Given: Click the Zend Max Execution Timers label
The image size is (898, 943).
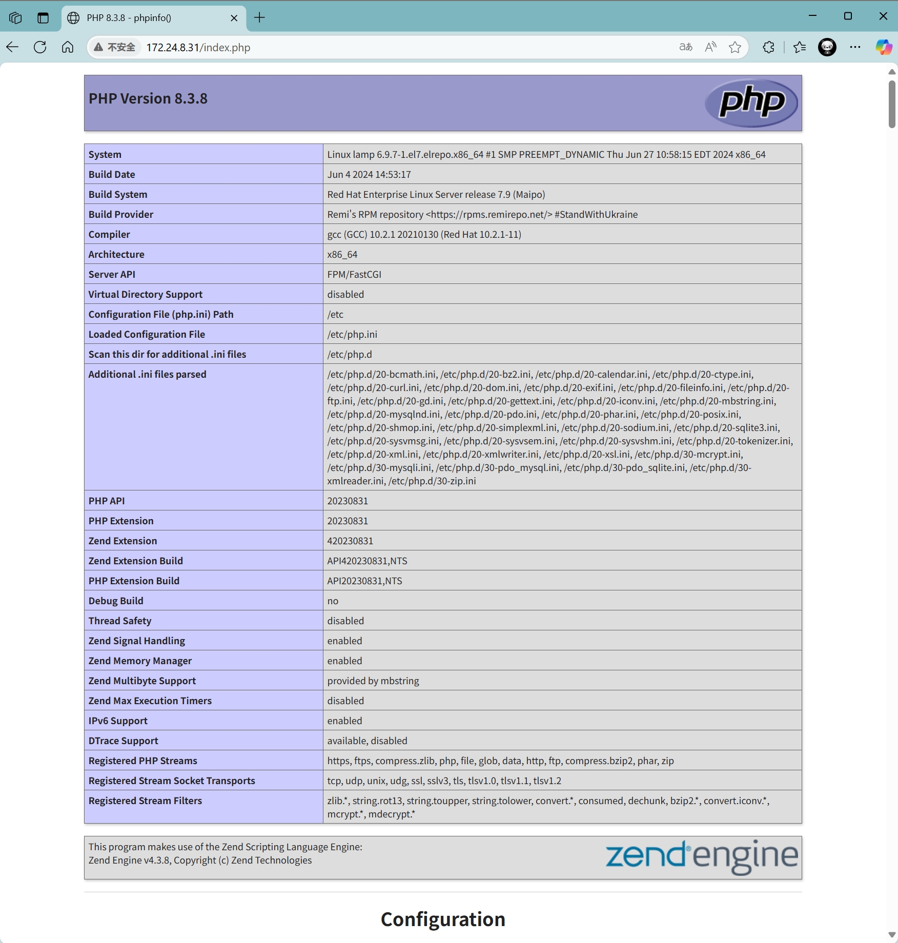Looking at the screenshot, I should 150,701.
